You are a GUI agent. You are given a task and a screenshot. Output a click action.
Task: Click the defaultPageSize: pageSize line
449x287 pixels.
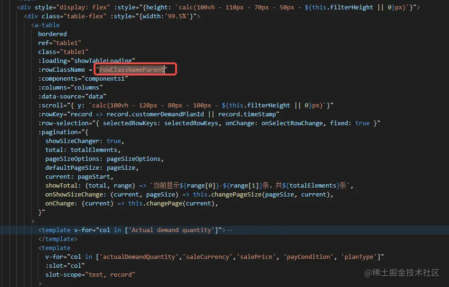(x=92, y=167)
